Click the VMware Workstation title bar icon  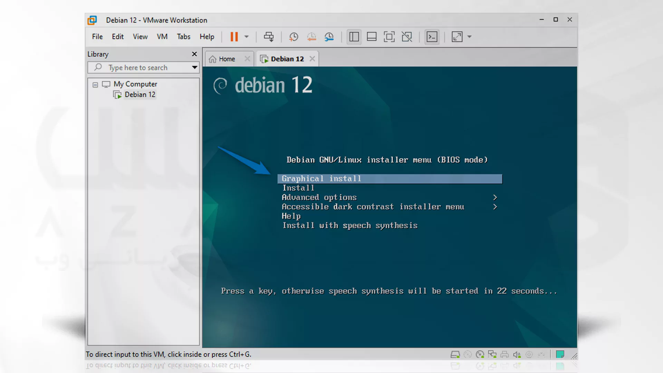[x=92, y=20]
